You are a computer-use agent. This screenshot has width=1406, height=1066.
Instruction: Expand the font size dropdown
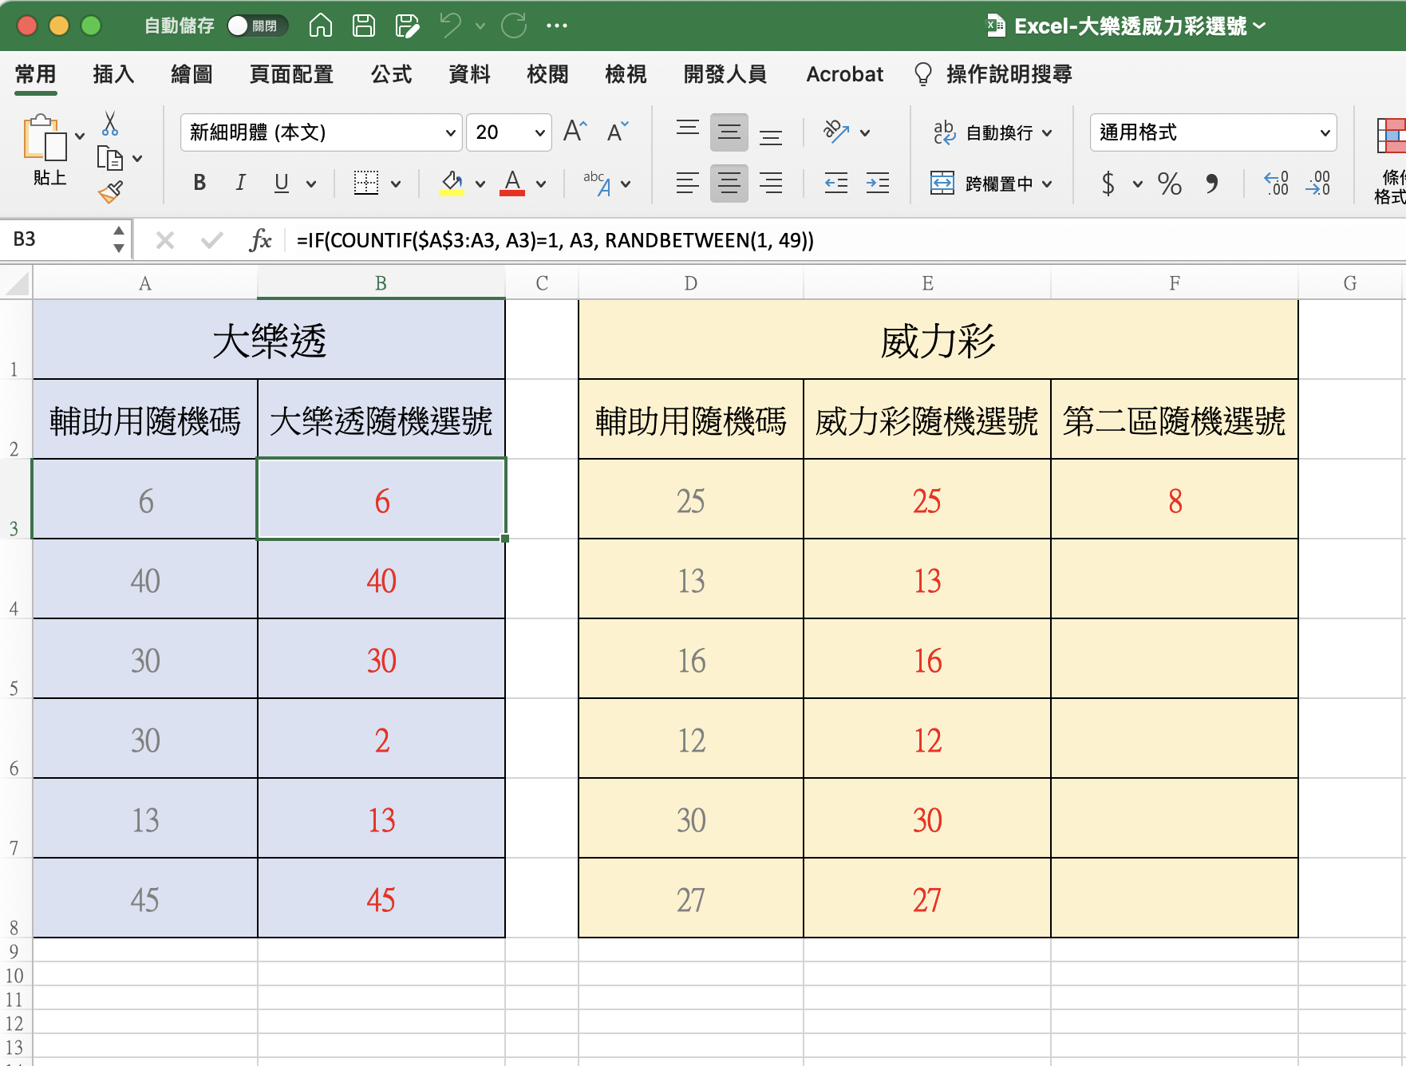539,132
